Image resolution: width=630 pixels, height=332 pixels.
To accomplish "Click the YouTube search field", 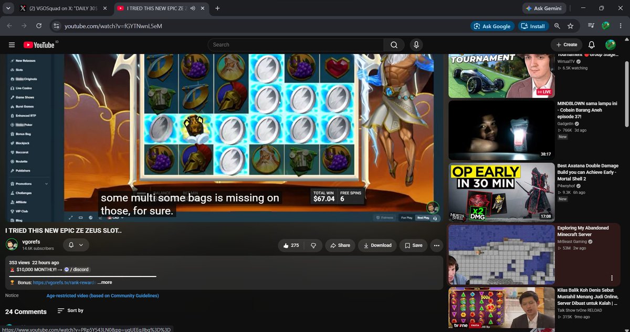I will 296,45.
